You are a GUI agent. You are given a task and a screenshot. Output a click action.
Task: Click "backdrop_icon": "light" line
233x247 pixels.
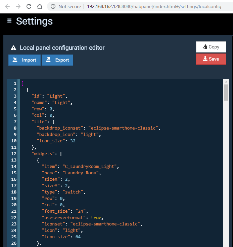point(69,135)
